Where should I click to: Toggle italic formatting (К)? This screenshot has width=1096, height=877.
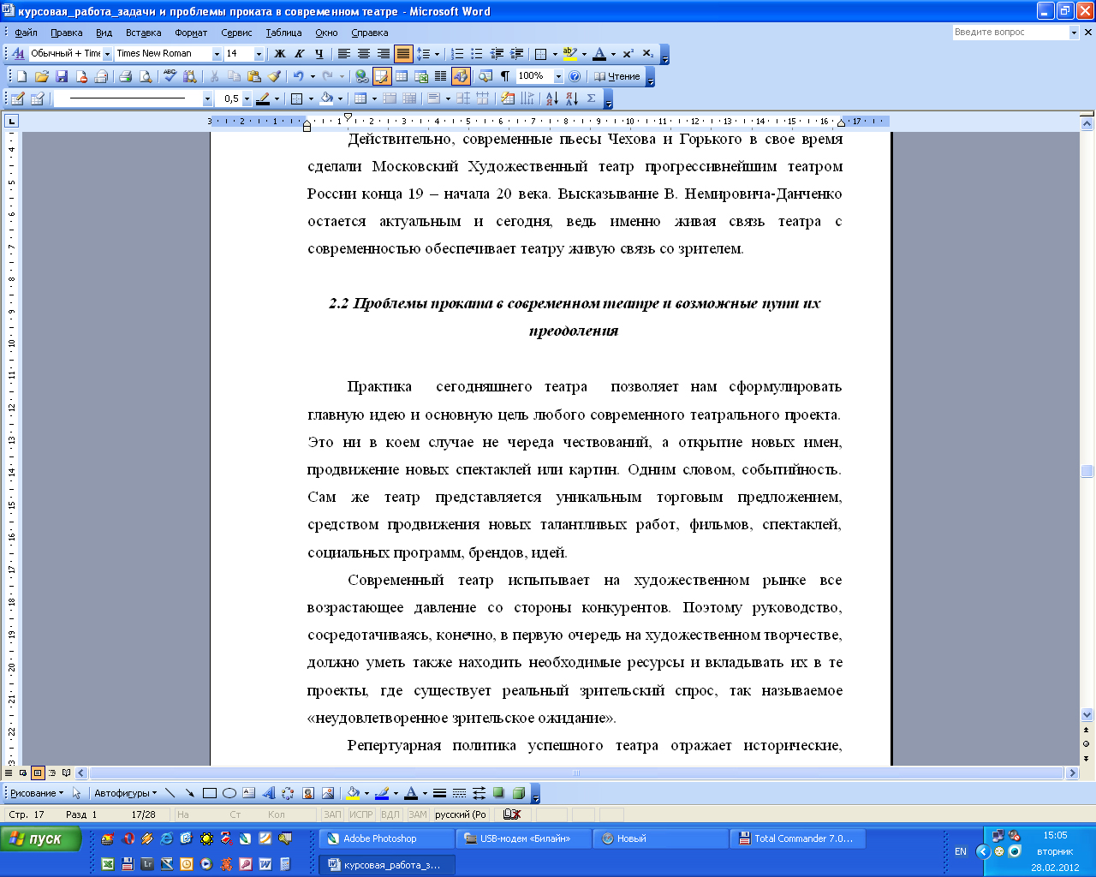pyautogui.click(x=299, y=54)
